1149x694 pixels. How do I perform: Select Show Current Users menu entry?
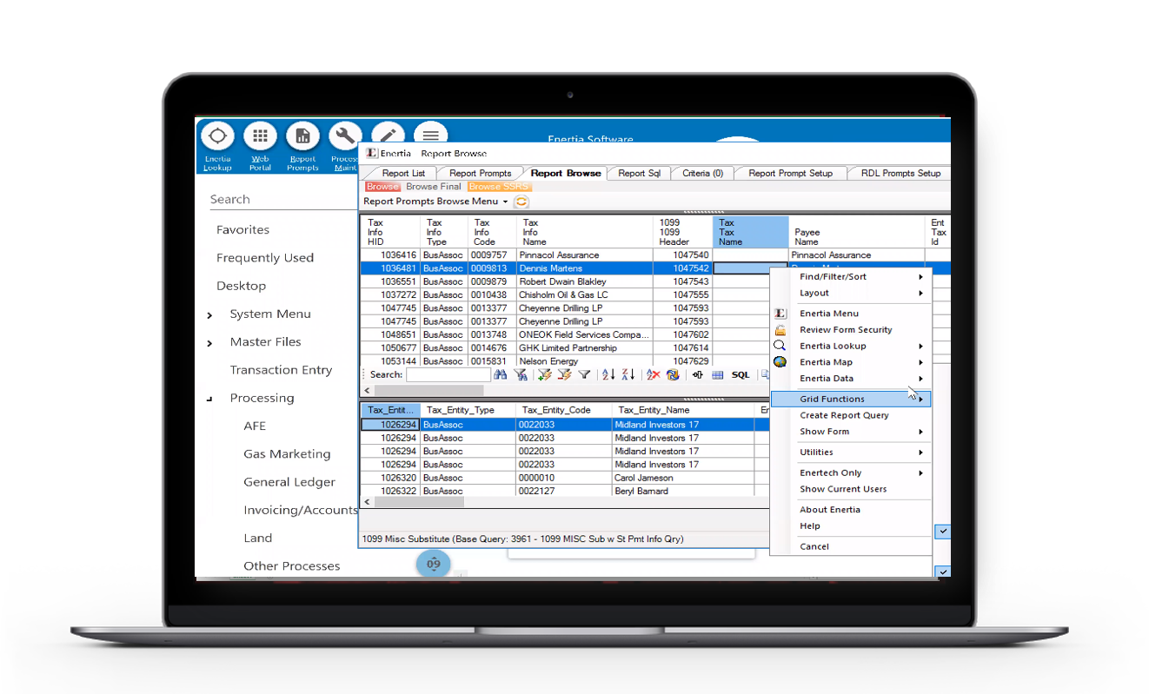pos(851,489)
